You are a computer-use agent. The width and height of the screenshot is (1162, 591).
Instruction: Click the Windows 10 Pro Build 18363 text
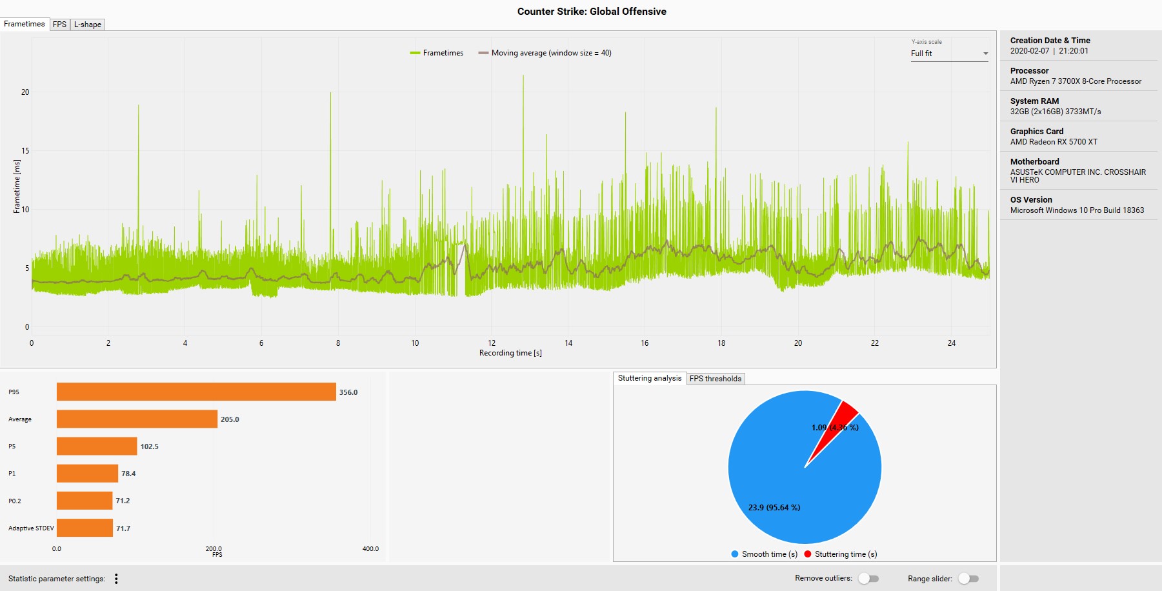point(1077,210)
